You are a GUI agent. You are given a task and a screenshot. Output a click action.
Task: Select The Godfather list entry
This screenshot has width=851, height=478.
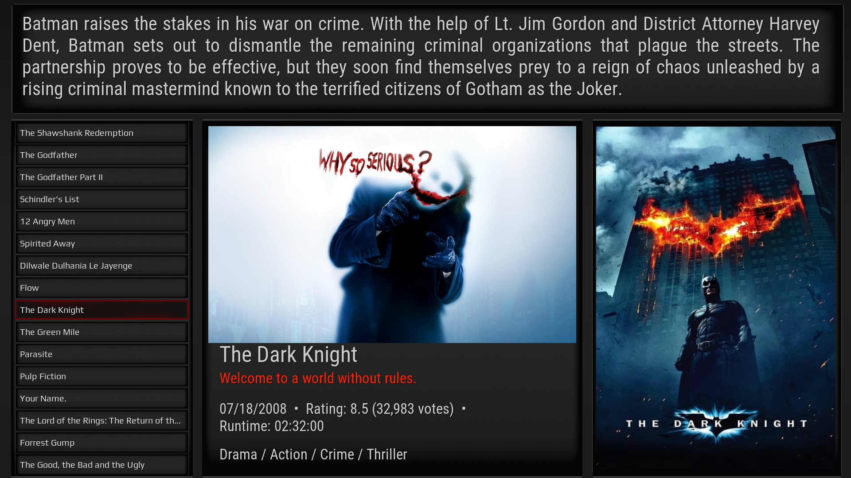click(102, 155)
